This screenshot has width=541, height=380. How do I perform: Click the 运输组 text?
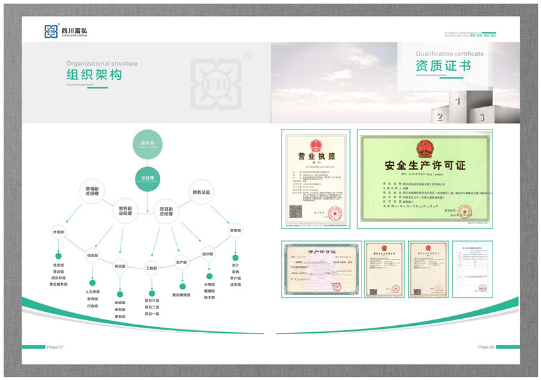pyautogui.click(x=120, y=303)
